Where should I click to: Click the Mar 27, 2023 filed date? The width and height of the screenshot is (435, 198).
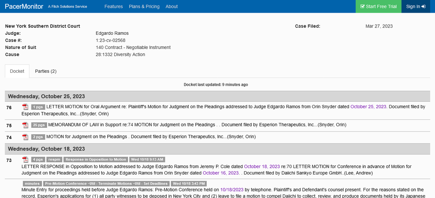(x=379, y=26)
